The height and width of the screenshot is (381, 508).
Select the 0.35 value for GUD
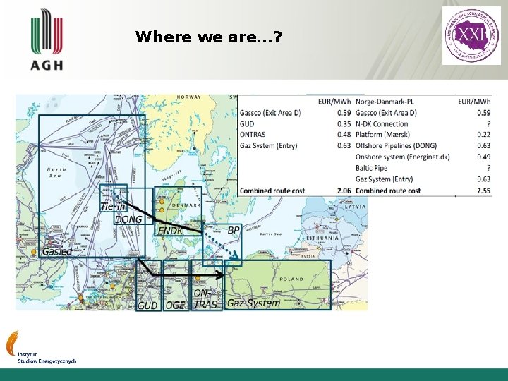[x=344, y=124]
